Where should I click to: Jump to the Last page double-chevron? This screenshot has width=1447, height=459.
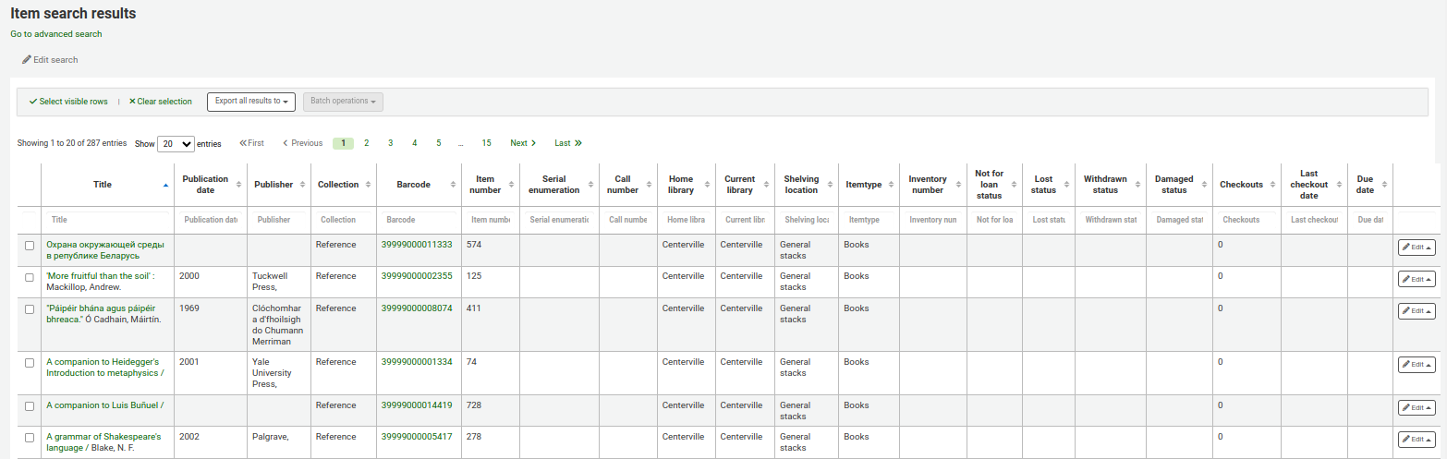(x=578, y=143)
